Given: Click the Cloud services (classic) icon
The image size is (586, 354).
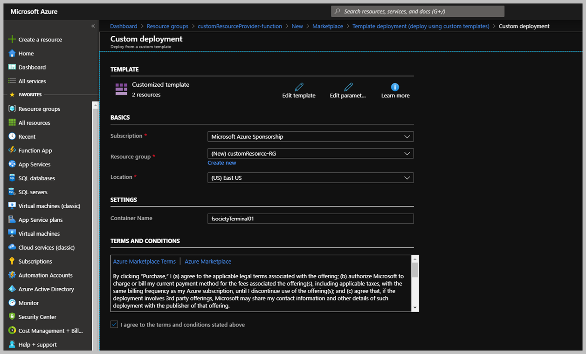Looking at the screenshot, I should (12, 247).
